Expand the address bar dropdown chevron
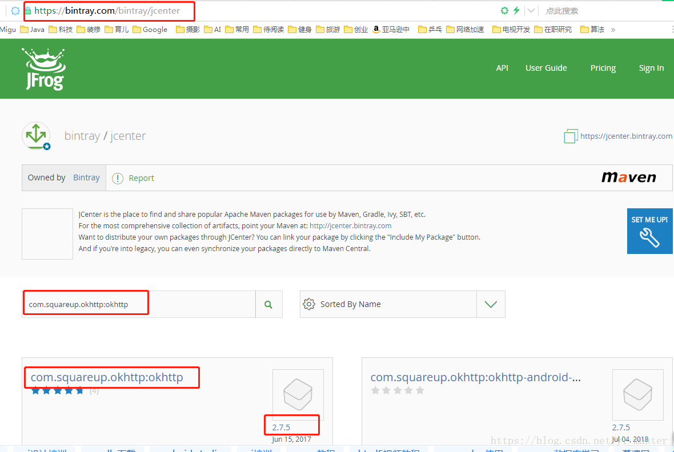674x452 pixels. coord(531,11)
